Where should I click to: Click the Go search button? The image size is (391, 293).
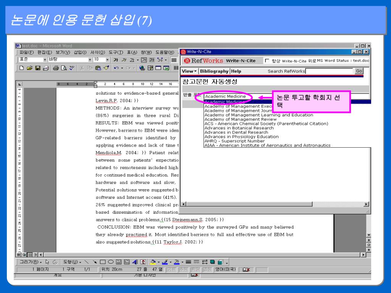359,71
